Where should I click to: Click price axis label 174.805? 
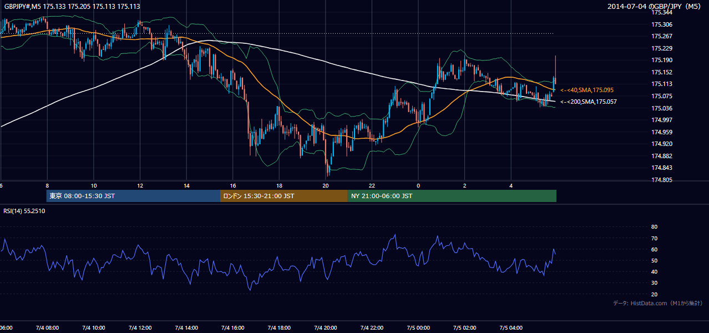point(662,180)
